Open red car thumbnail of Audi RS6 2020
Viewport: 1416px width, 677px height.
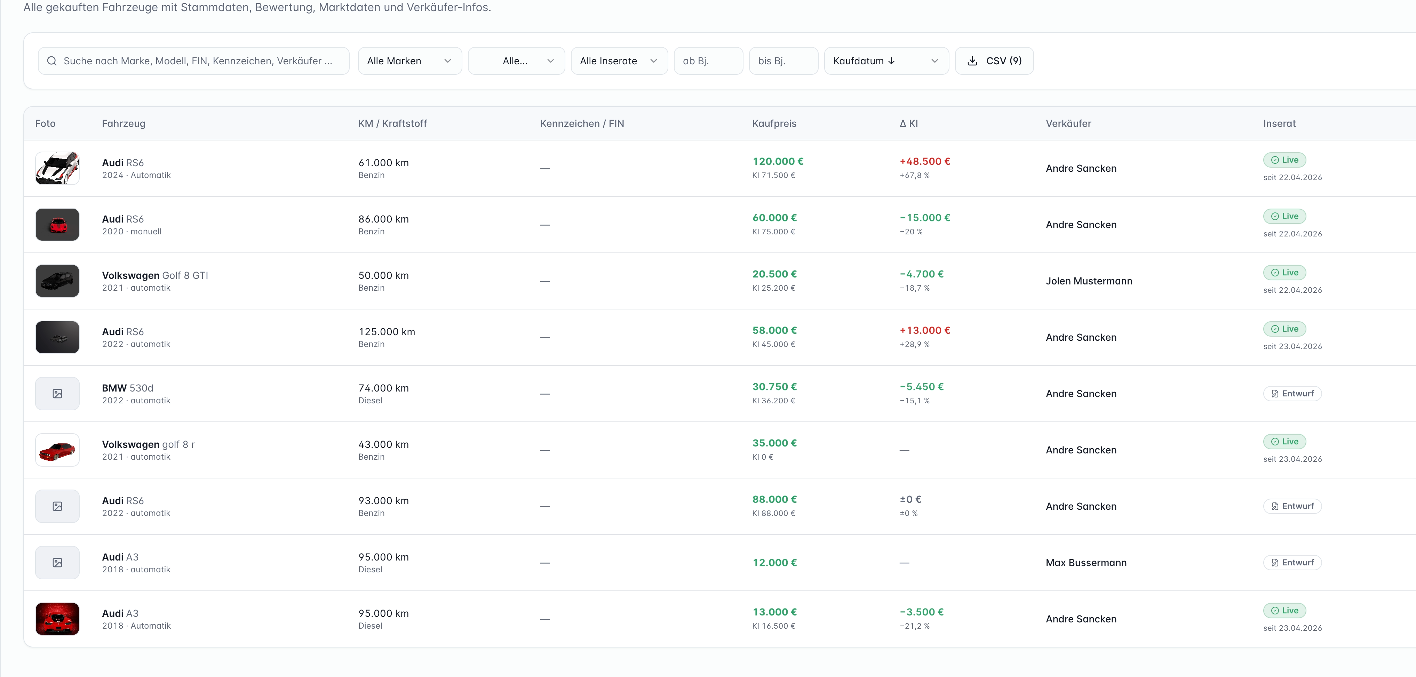coord(57,225)
